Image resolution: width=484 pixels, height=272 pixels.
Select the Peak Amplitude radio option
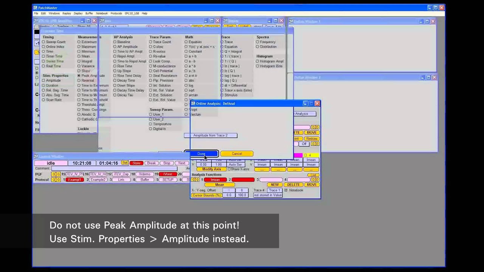click(x=79, y=76)
